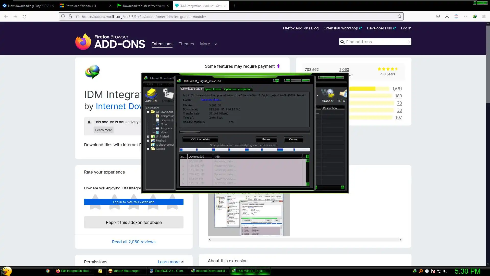Screen dimensions: 490x276
Task: Switch to the Speed Limiter tab
Action: point(213,89)
